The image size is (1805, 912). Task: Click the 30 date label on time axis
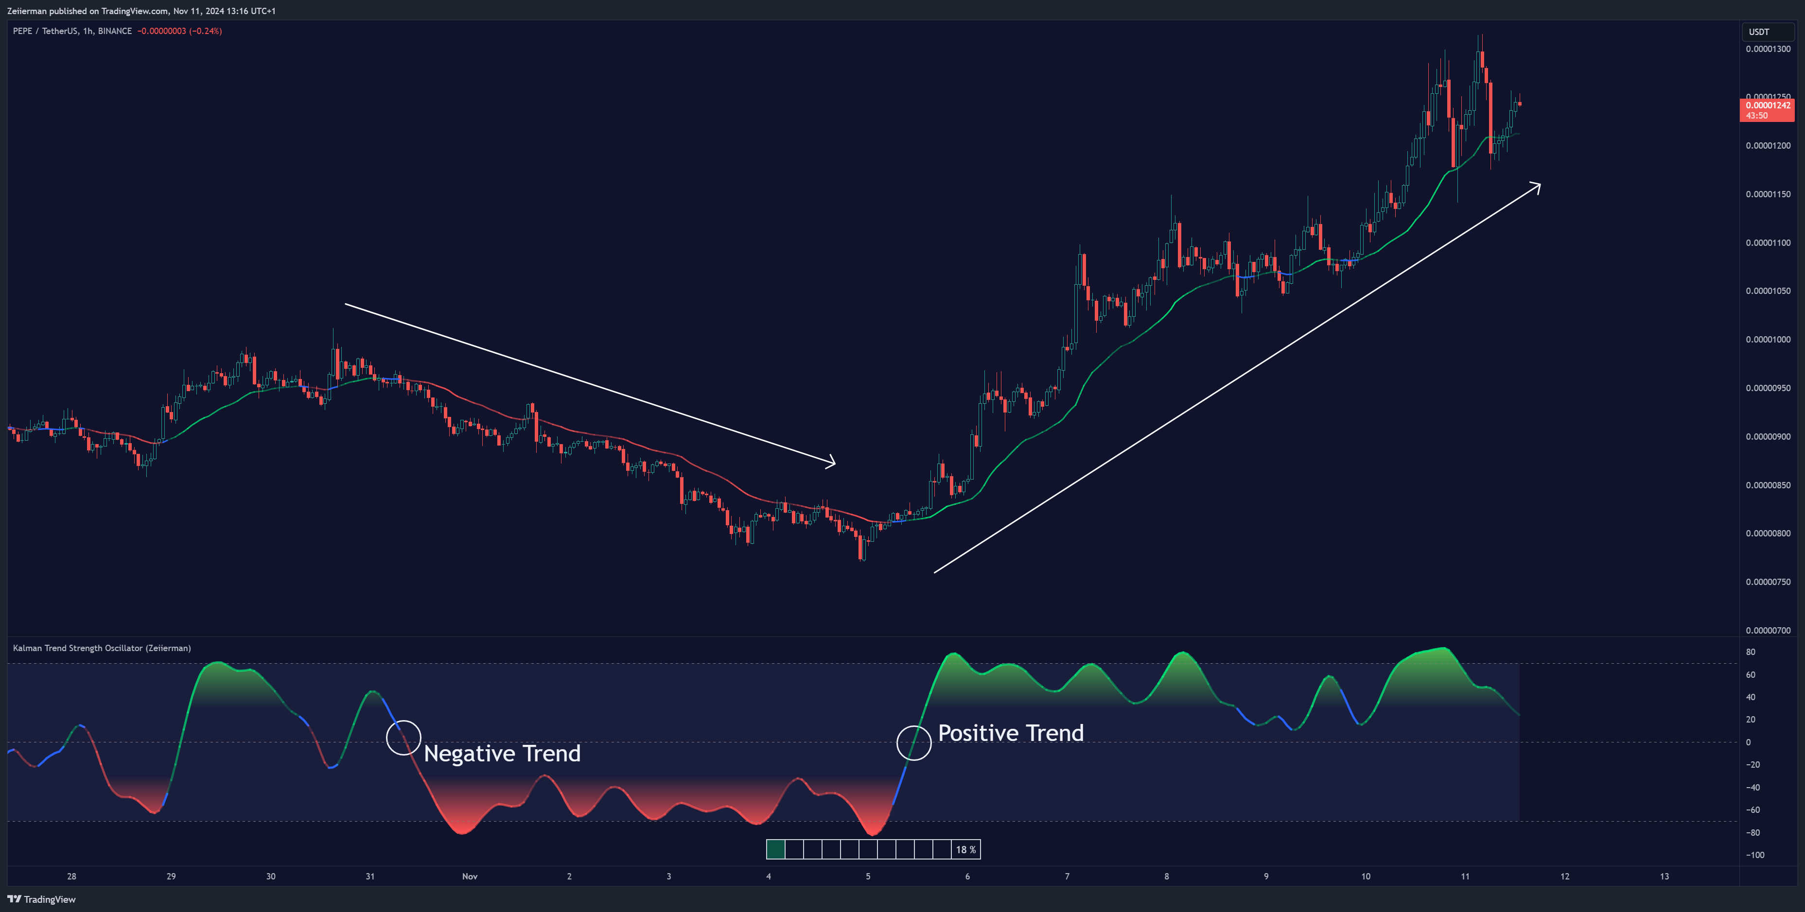[270, 876]
